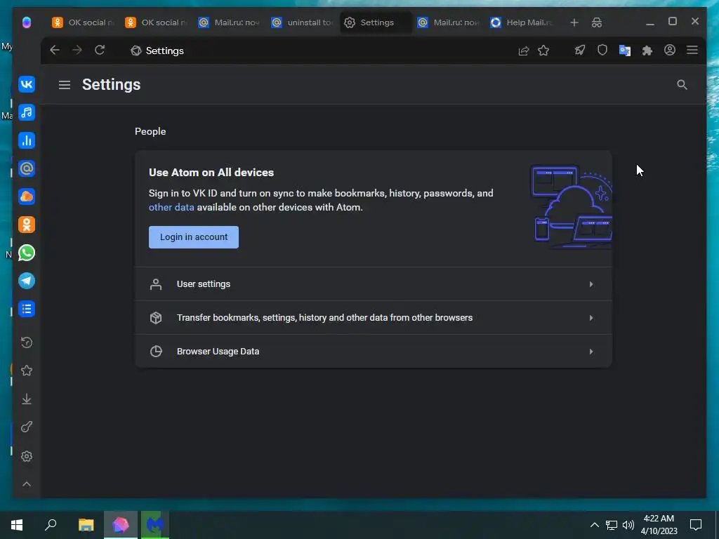Open the taskbar notification center
This screenshot has width=719, height=539.
click(696, 525)
